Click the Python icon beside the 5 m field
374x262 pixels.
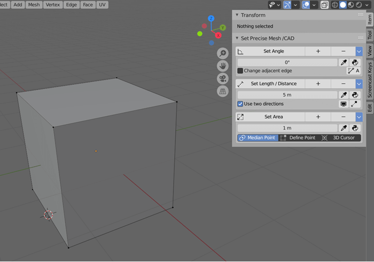click(x=355, y=95)
